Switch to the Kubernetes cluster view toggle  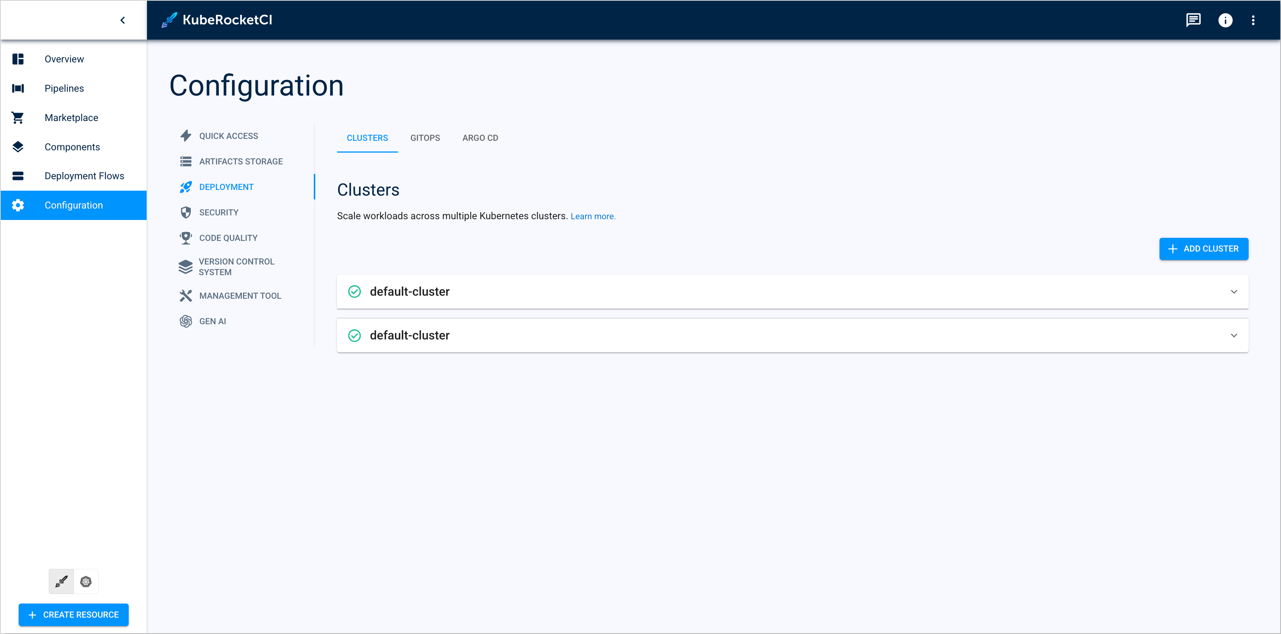click(x=86, y=581)
